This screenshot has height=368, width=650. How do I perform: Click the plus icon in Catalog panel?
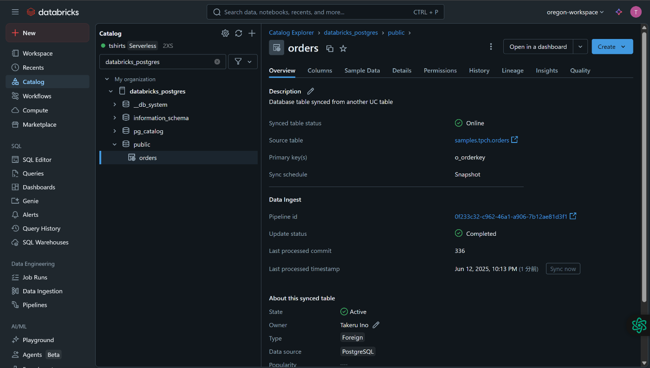coord(252,33)
